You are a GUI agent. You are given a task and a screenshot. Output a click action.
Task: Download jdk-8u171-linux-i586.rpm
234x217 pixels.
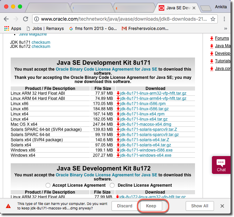(x=143, y=104)
